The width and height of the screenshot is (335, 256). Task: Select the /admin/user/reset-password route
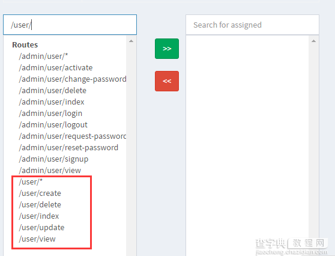click(68, 148)
